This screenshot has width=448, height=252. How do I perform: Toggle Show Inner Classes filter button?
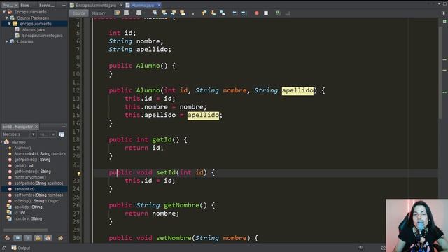tap(48, 238)
